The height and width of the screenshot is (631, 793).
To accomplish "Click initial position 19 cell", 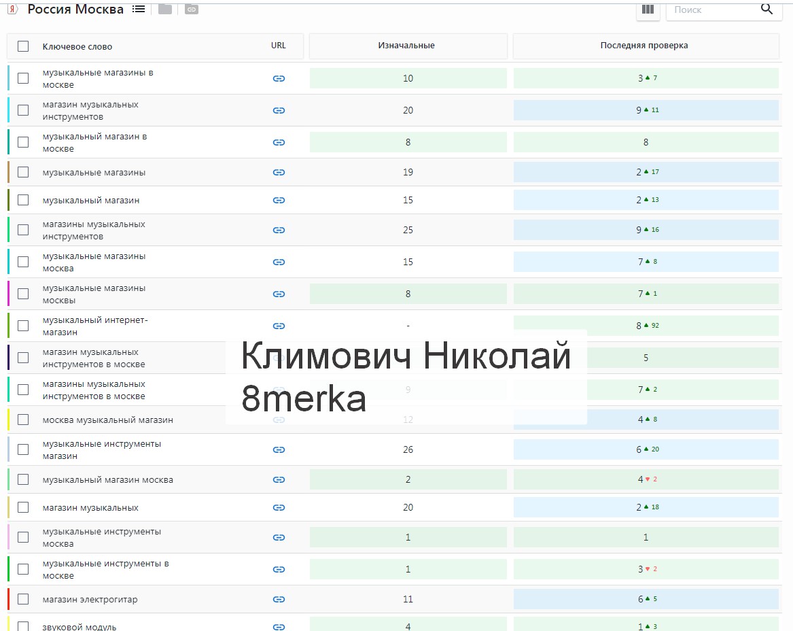I will tap(408, 172).
